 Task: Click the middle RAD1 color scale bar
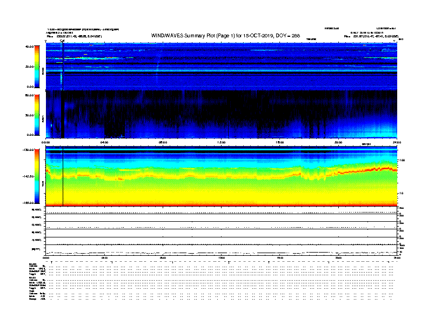click(37, 115)
